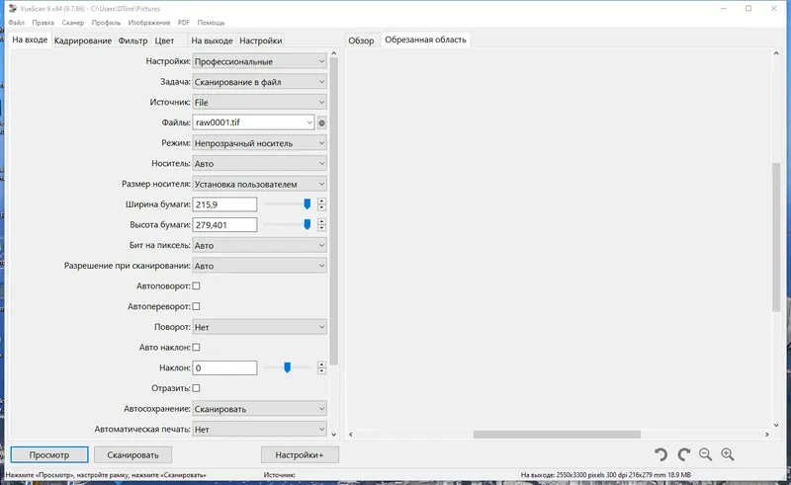Click the settings panel scroll down arrow
Image resolution: width=791 pixels, height=485 pixels.
[x=333, y=434]
